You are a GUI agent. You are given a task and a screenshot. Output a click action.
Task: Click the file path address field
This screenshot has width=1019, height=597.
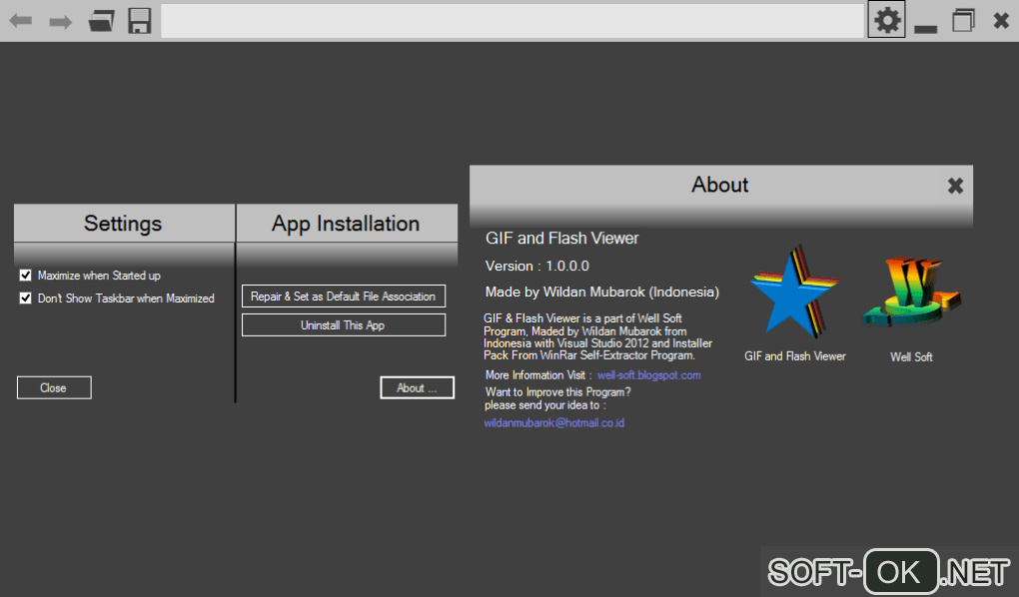coord(512,21)
